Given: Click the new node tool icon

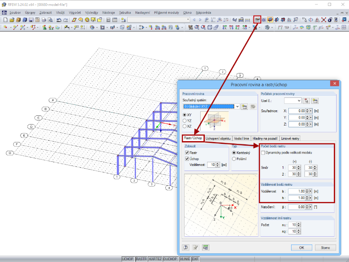Looking at the screenshot, I should (6, 27).
